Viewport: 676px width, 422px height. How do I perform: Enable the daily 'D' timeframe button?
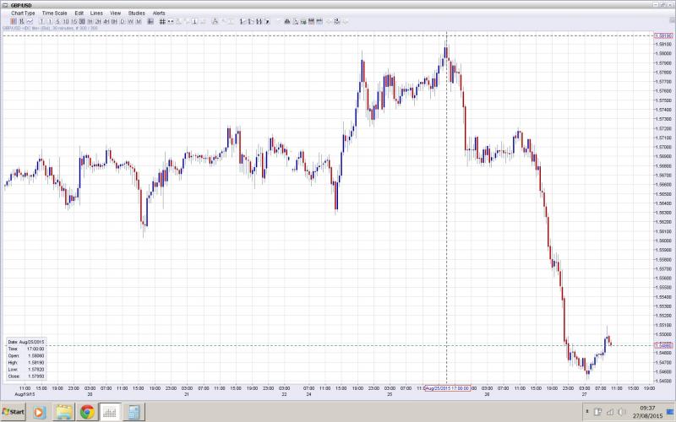(122, 21)
